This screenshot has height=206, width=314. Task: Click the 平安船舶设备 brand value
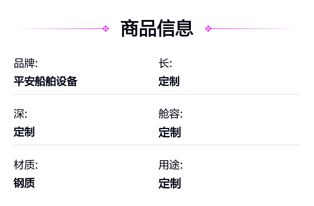pyautogui.click(x=45, y=81)
